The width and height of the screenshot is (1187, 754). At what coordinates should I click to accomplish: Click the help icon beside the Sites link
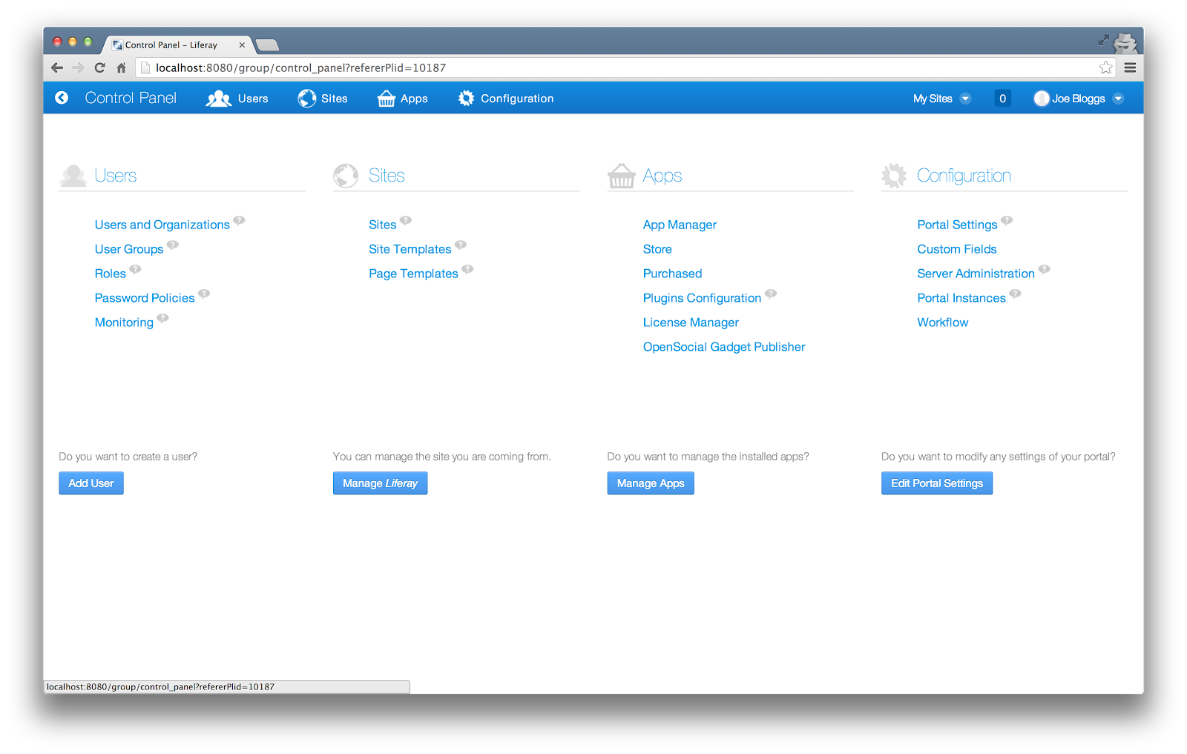[x=406, y=220]
